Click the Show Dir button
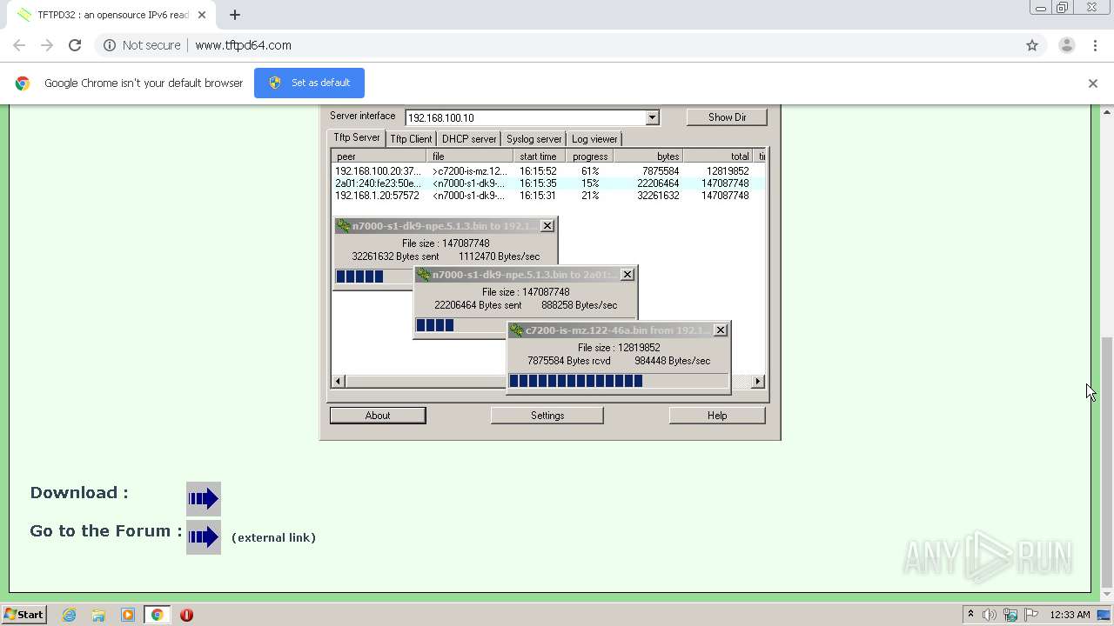1114x626 pixels. coord(727,117)
